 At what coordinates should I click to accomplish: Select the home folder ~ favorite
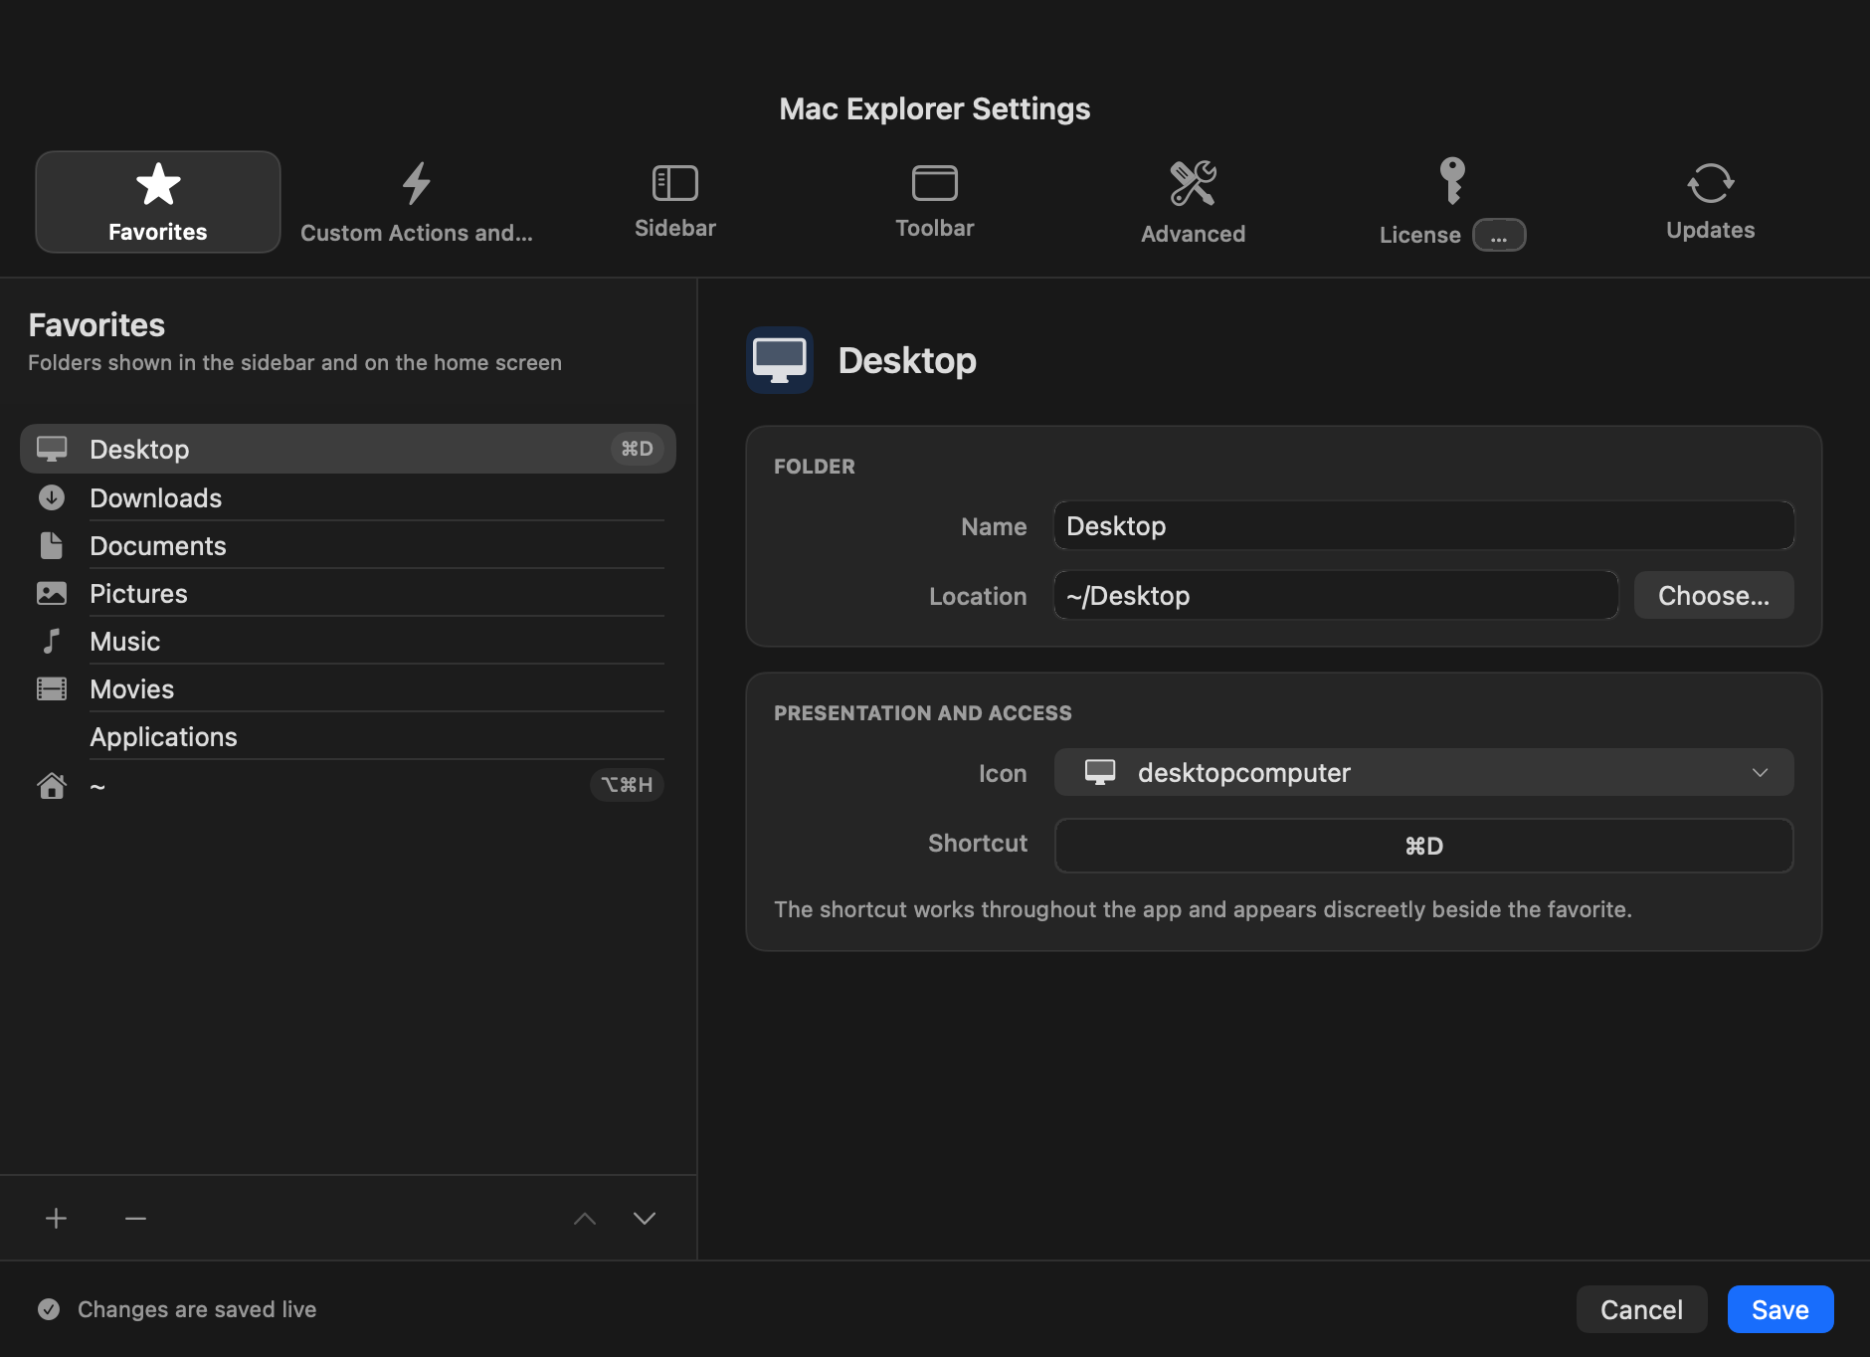348,785
